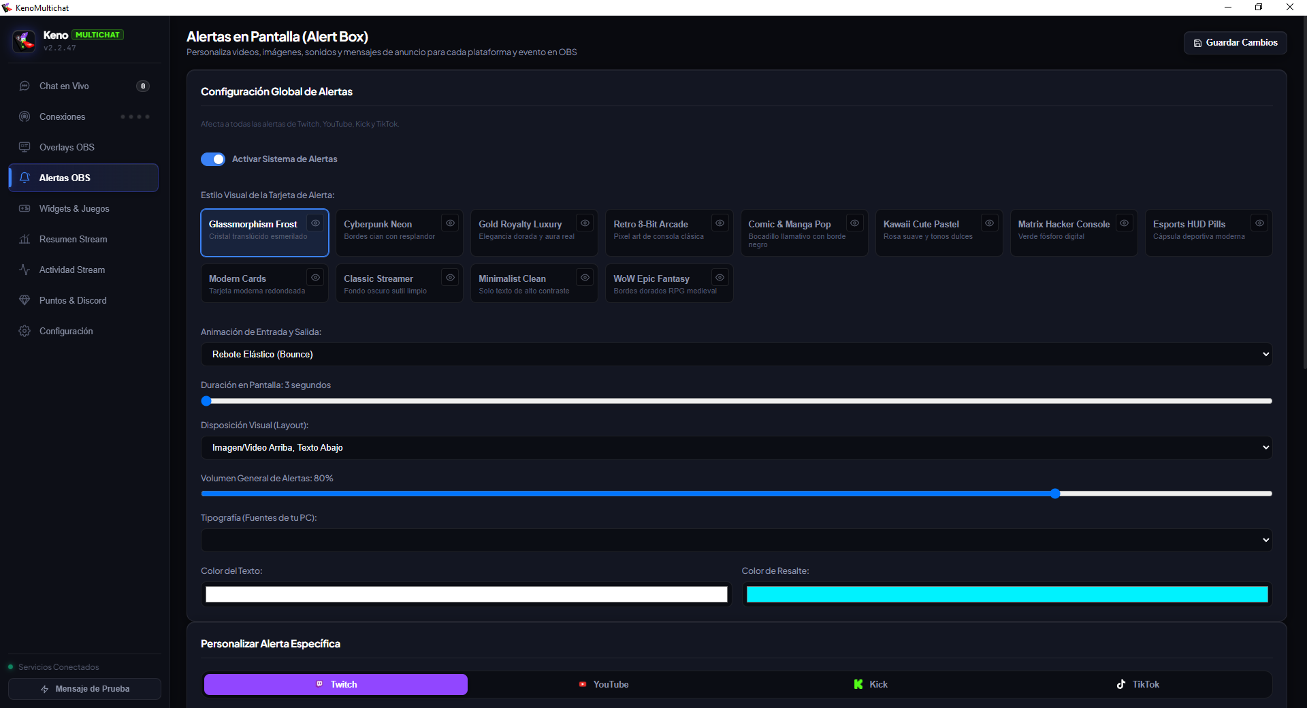Image resolution: width=1307 pixels, height=708 pixels.
Task: Click the Configuración gear icon
Action: pyautogui.click(x=25, y=331)
